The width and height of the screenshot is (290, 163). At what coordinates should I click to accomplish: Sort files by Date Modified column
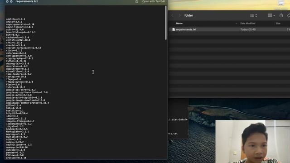(248, 24)
